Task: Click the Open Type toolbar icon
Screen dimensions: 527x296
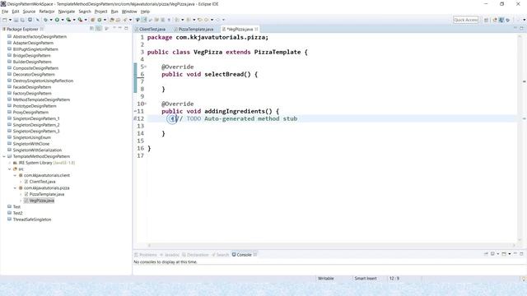Action: click(112, 20)
